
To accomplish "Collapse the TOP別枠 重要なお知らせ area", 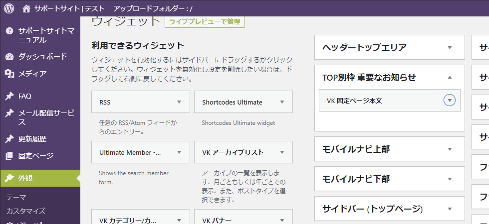I will (x=450, y=77).
